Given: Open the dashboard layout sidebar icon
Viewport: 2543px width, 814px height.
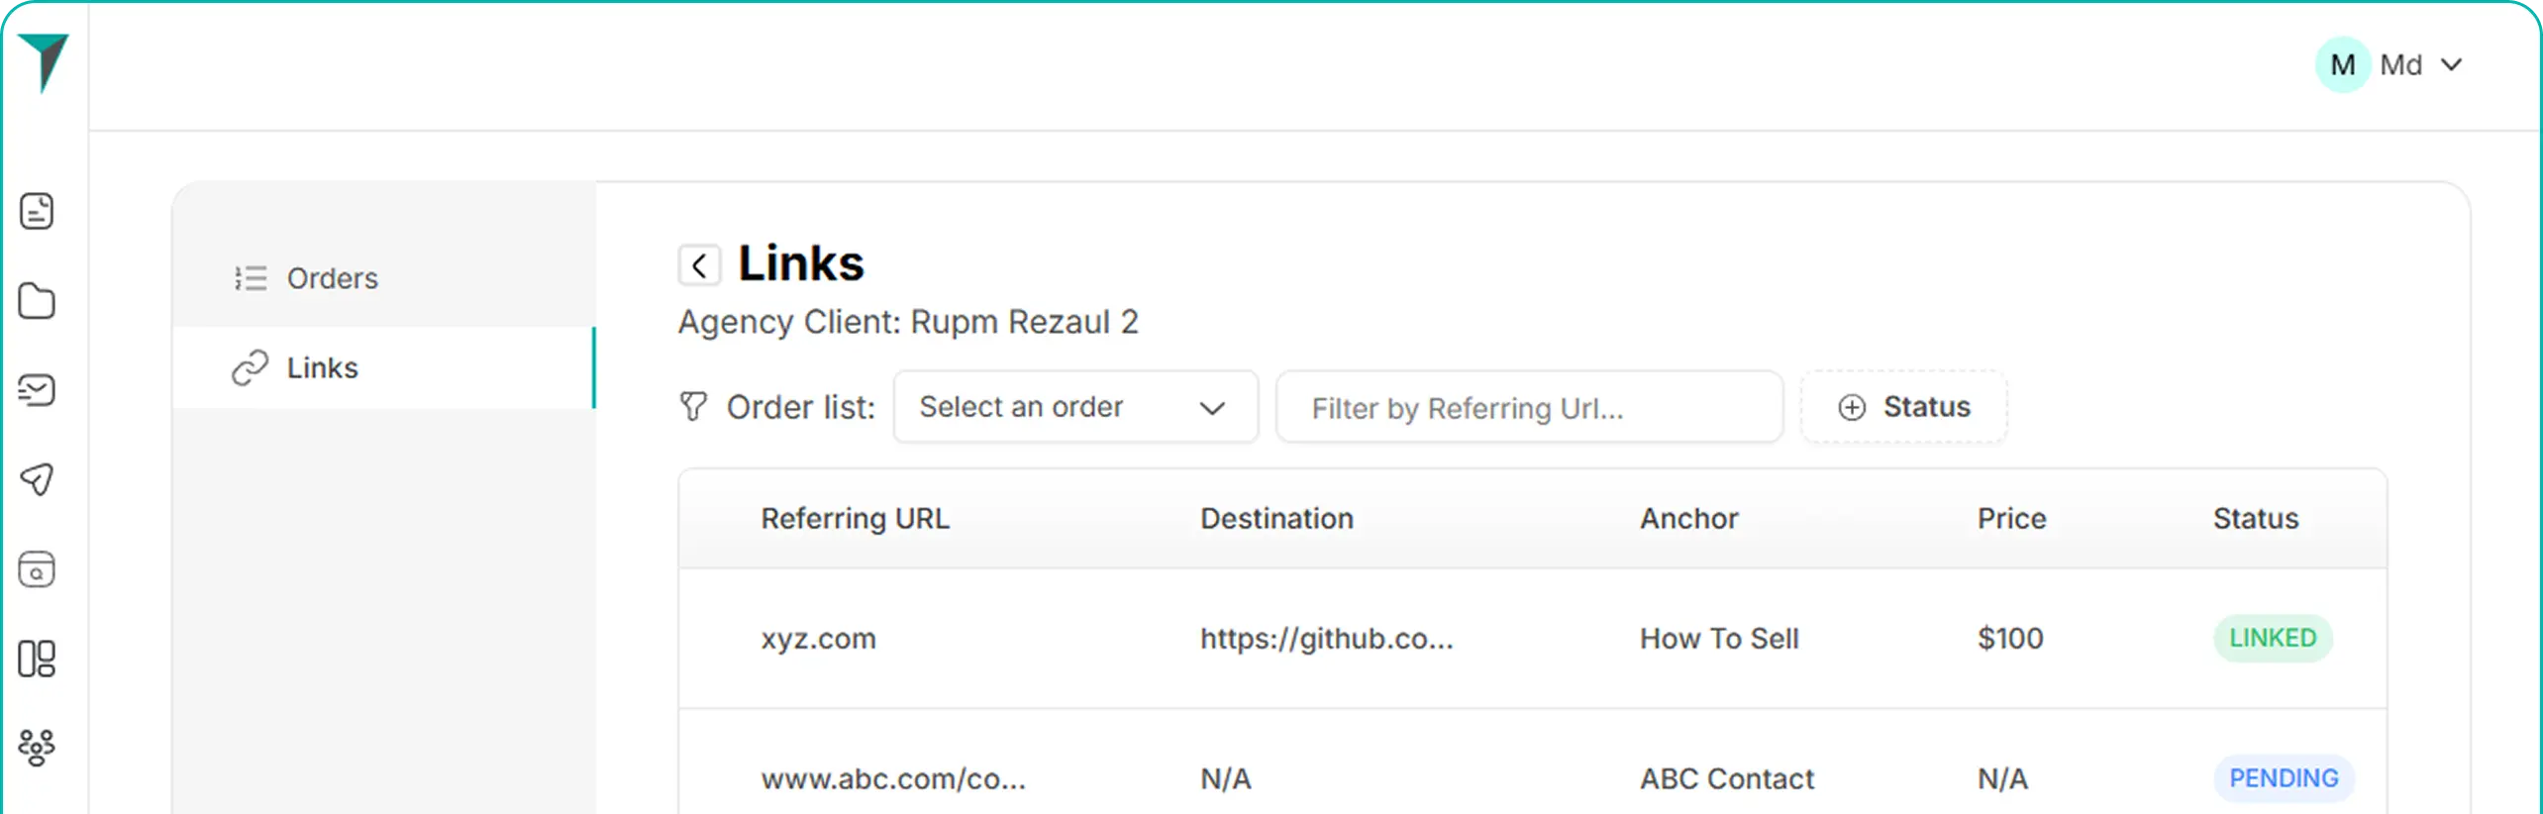Looking at the screenshot, I should 37,659.
